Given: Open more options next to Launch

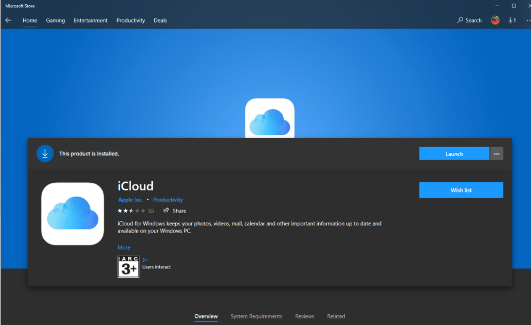Looking at the screenshot, I should pyautogui.click(x=497, y=153).
